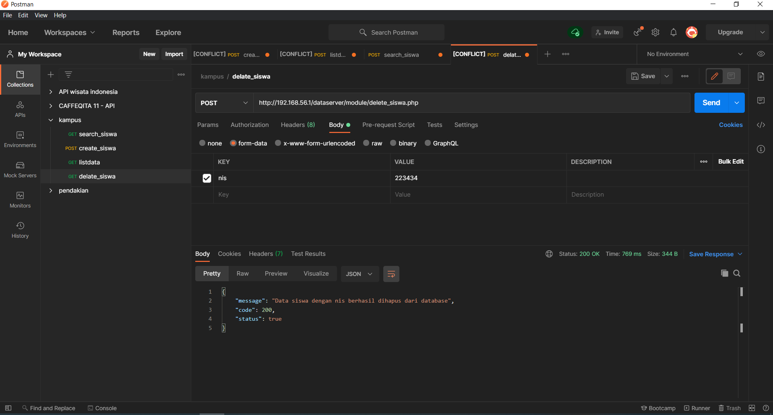Switch to the Authorization tab
Viewport: 773px width, 415px height.
click(250, 125)
